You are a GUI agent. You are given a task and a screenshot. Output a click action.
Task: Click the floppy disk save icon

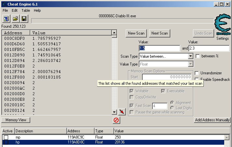pyautogui.click(x=24, y=19)
